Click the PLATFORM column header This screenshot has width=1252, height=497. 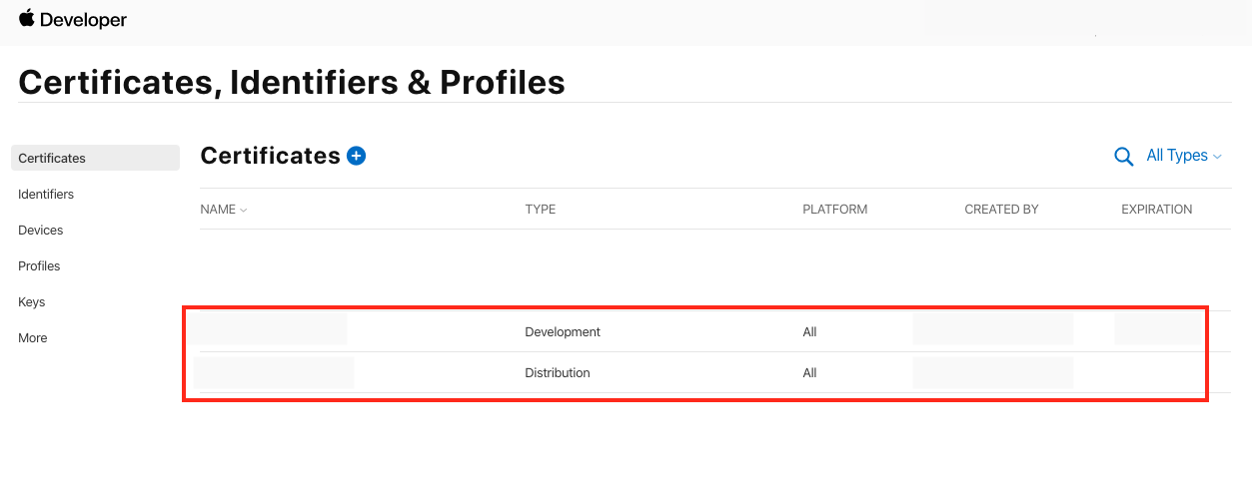point(834,210)
